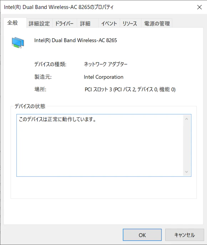The width and height of the screenshot is (207, 245).
Task: Go to the リソース tab
Action: click(130, 24)
